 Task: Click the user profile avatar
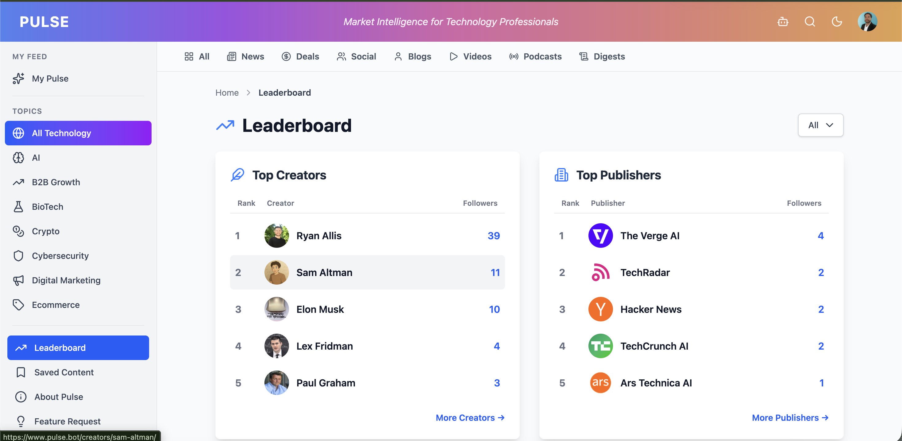tap(867, 22)
